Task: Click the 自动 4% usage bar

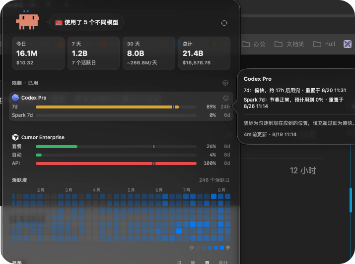Action: click(116, 155)
